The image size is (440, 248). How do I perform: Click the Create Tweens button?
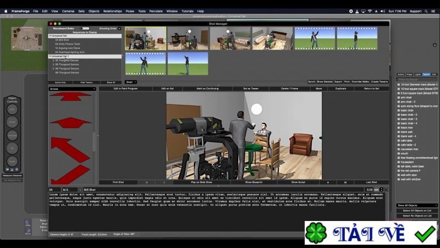point(380,82)
